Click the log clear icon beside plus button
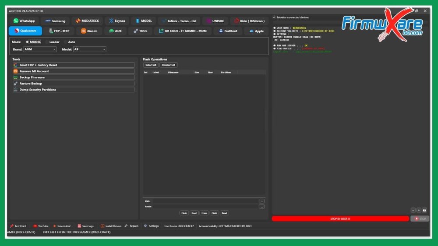The height and width of the screenshot is (246, 438). tap(424, 210)
